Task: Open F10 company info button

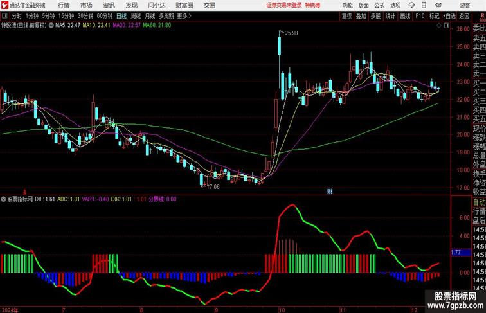Action: [x=420, y=16]
